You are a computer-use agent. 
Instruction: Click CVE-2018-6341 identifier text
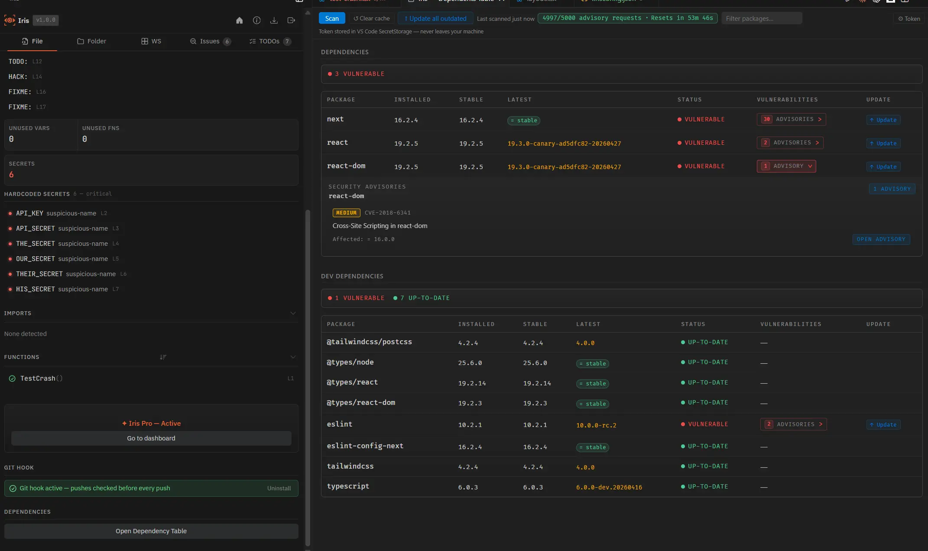point(388,213)
